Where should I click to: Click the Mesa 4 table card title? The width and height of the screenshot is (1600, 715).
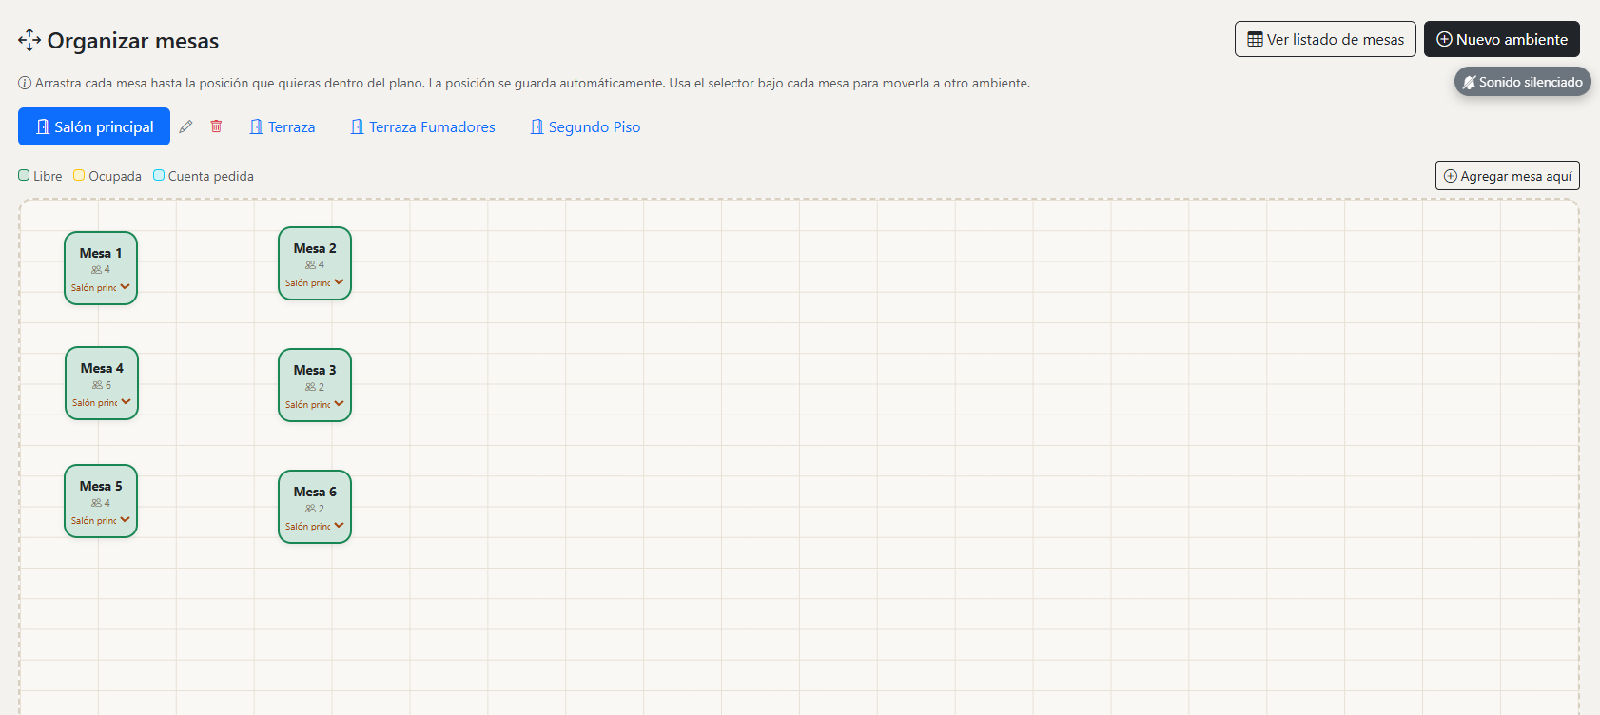tap(102, 368)
